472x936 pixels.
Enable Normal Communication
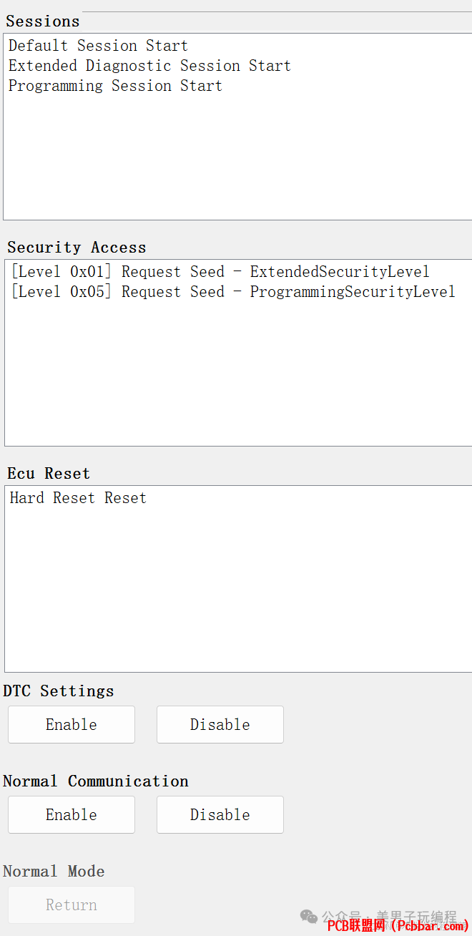[x=72, y=814]
